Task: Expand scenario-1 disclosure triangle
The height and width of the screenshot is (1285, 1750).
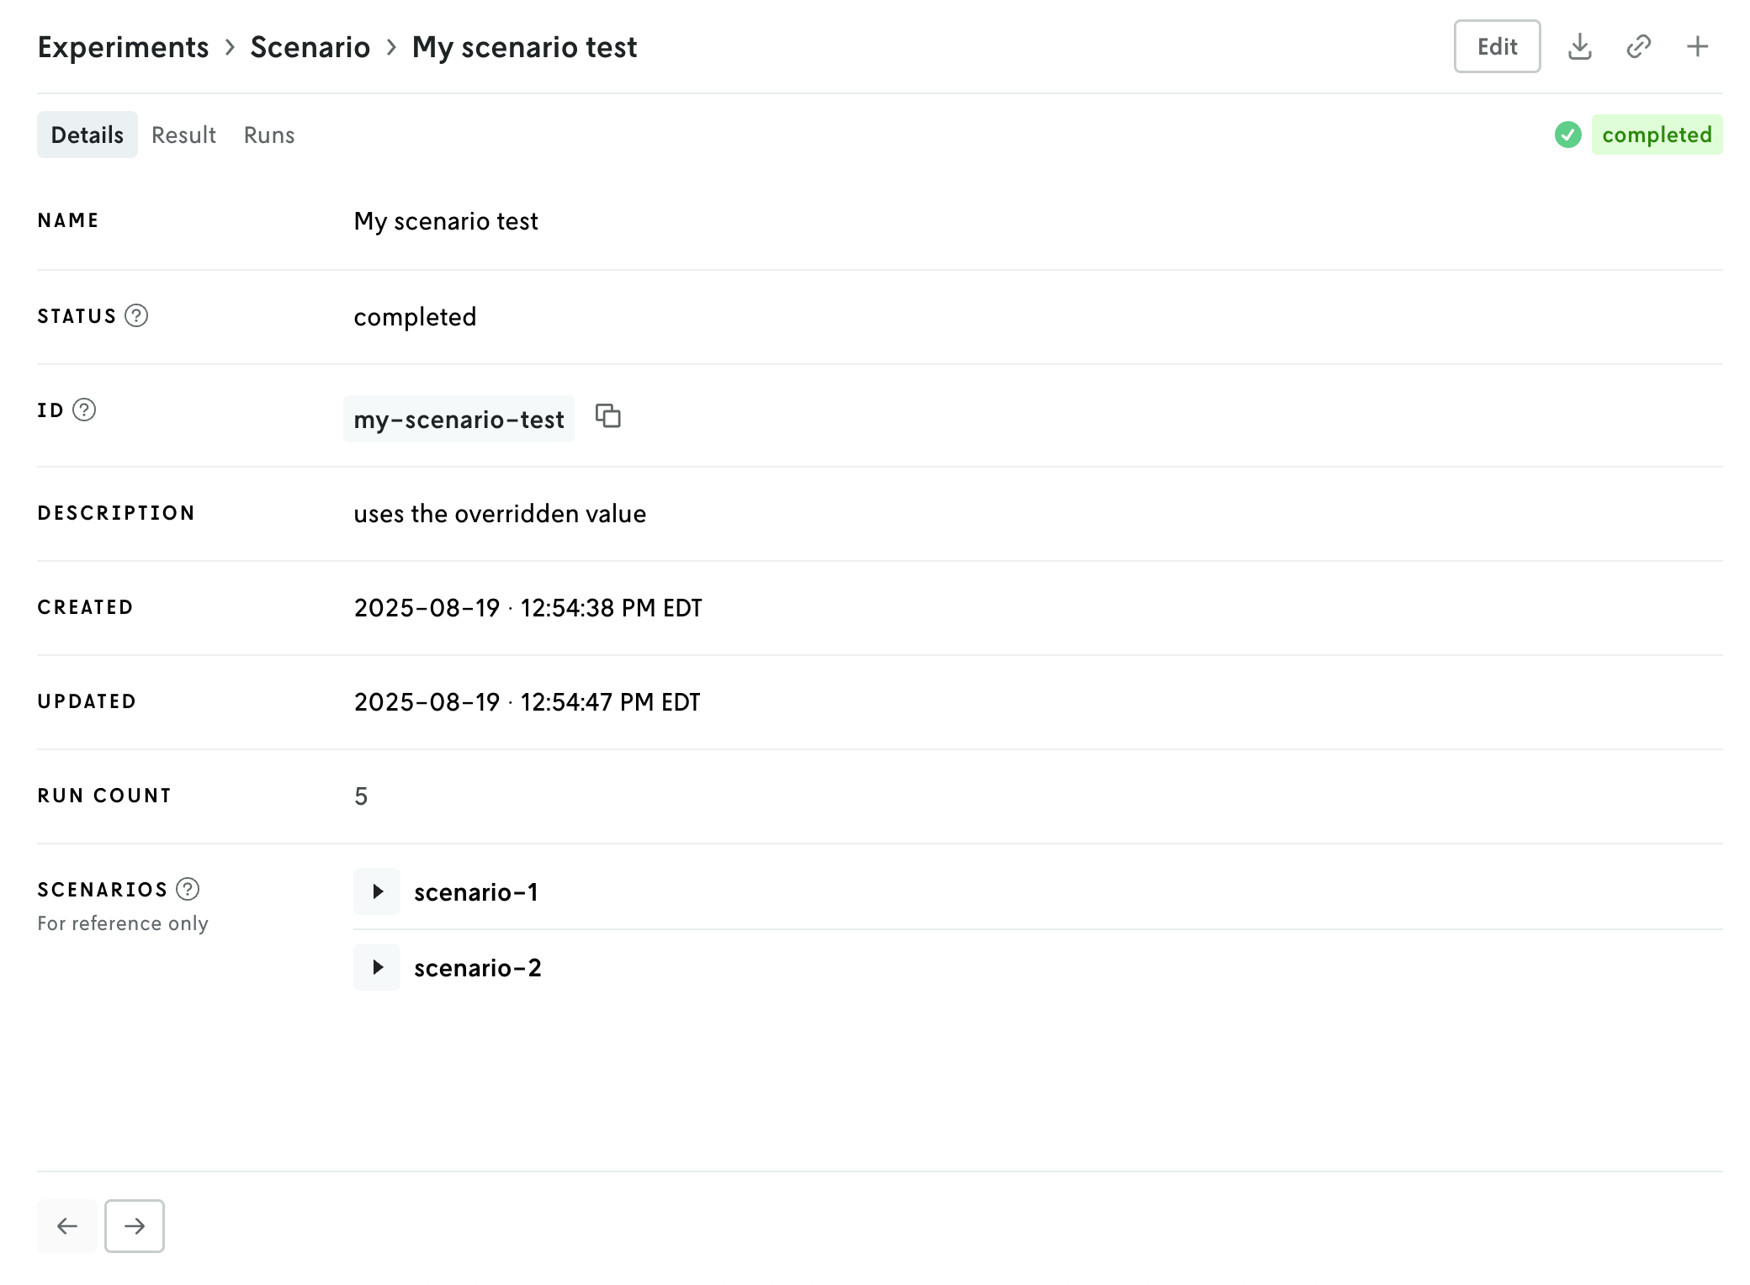Action: (377, 891)
